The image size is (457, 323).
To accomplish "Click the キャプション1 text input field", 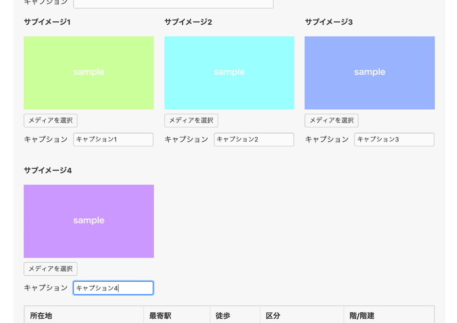I will [x=113, y=139].
